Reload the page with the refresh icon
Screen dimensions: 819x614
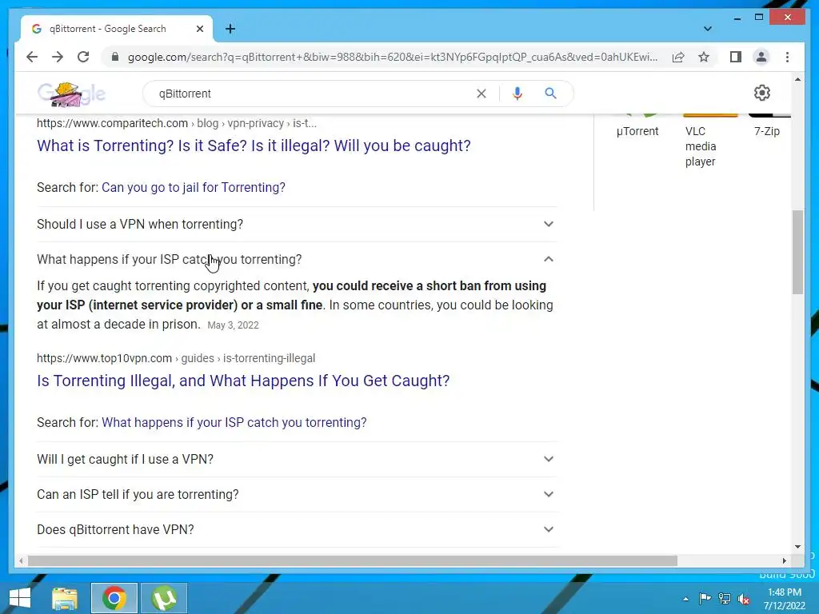pos(83,57)
